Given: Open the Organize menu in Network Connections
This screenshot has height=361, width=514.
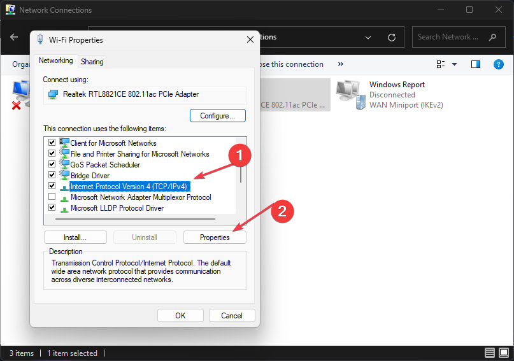Looking at the screenshot, I should point(20,64).
